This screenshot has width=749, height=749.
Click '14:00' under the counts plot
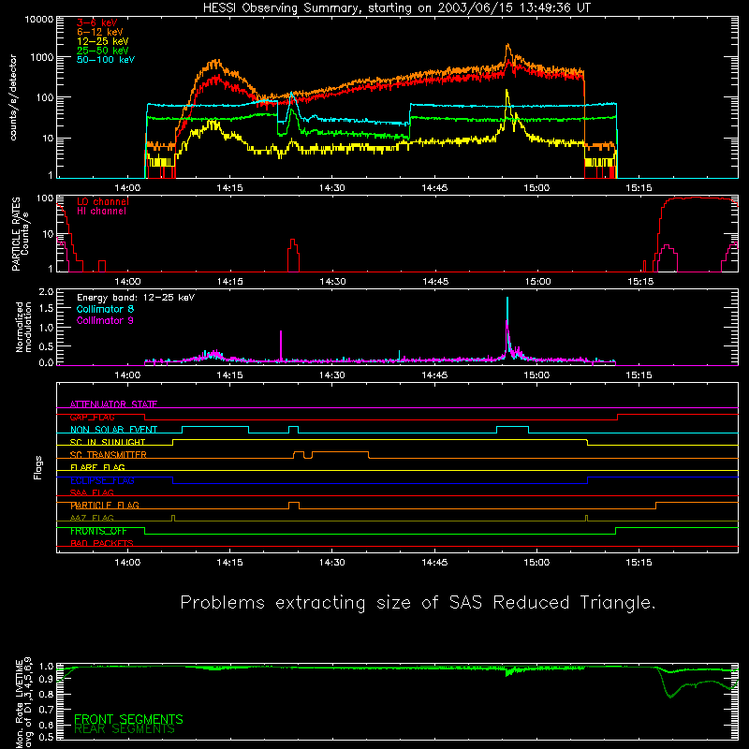127,188
